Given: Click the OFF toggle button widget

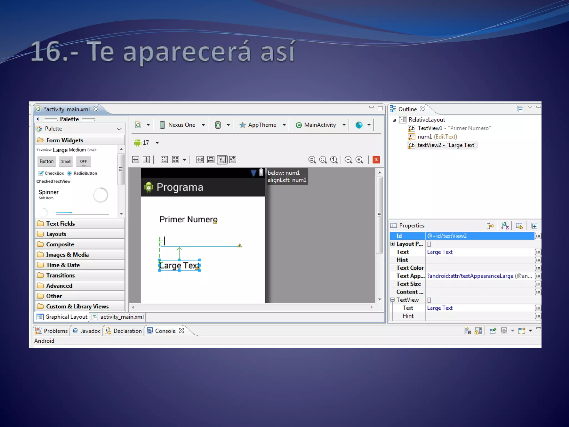Looking at the screenshot, I should (83, 161).
